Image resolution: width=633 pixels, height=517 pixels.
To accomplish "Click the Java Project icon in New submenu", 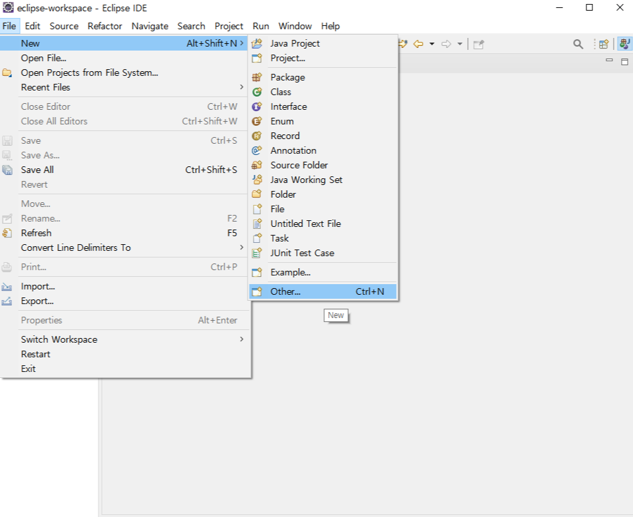I will (257, 44).
